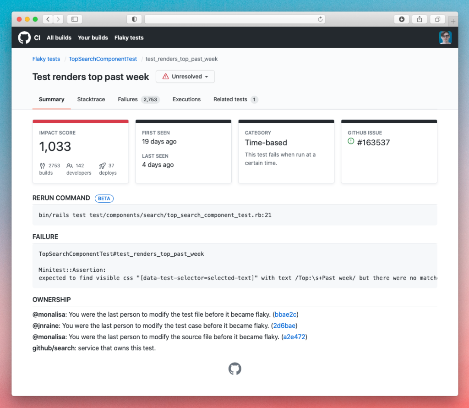Click the TopSearchComponentTest breadcrumb link
469x408 pixels.
[x=103, y=59]
